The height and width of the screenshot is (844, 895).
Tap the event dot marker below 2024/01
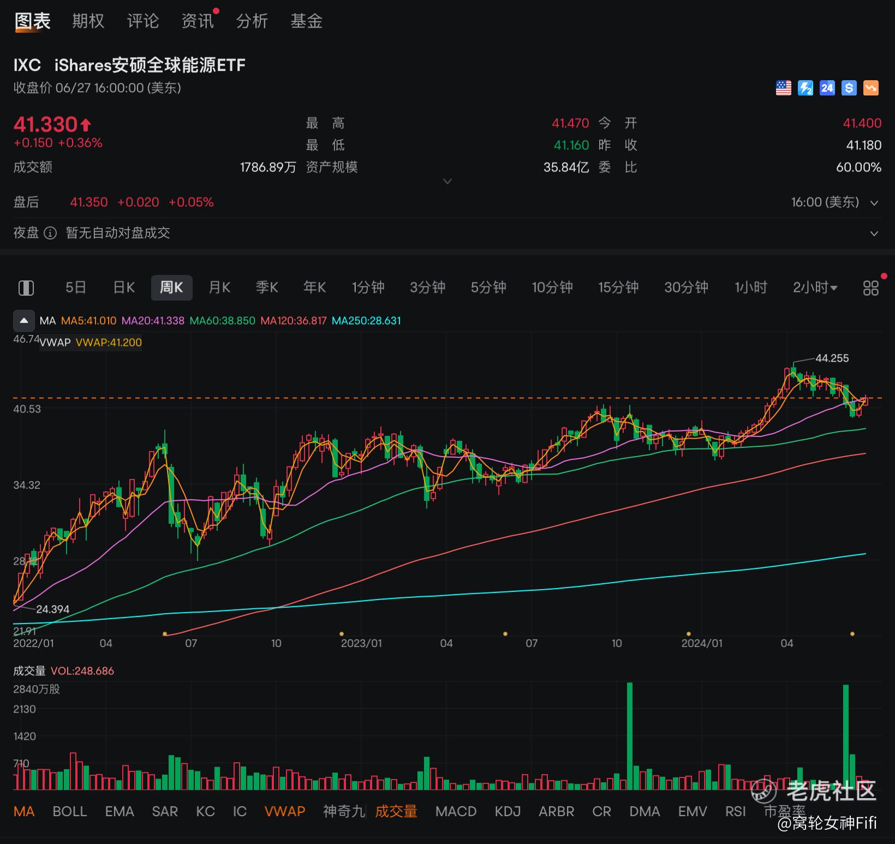[689, 634]
